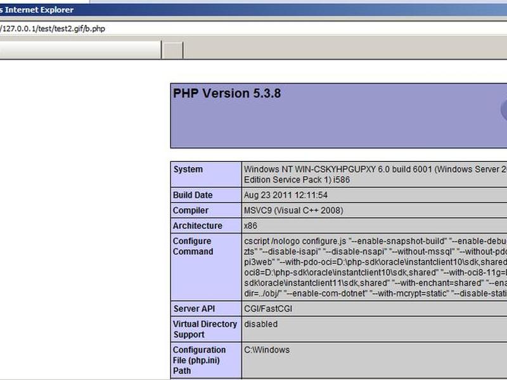
Task: Select the Aug 23 2011 12:11:54 value
Action: coord(286,195)
